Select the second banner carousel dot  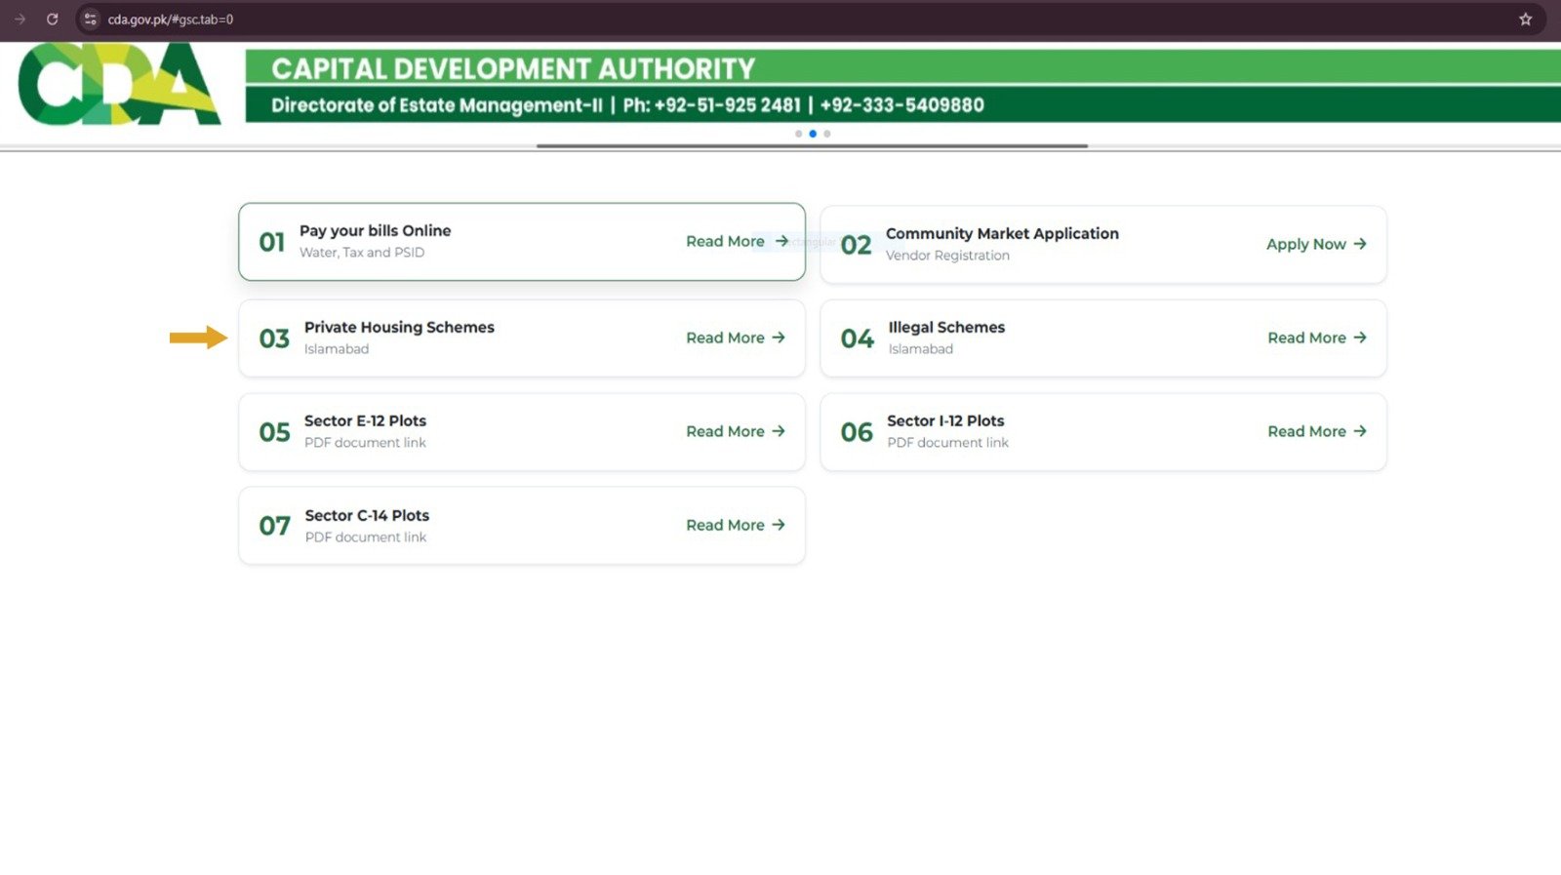coord(813,134)
